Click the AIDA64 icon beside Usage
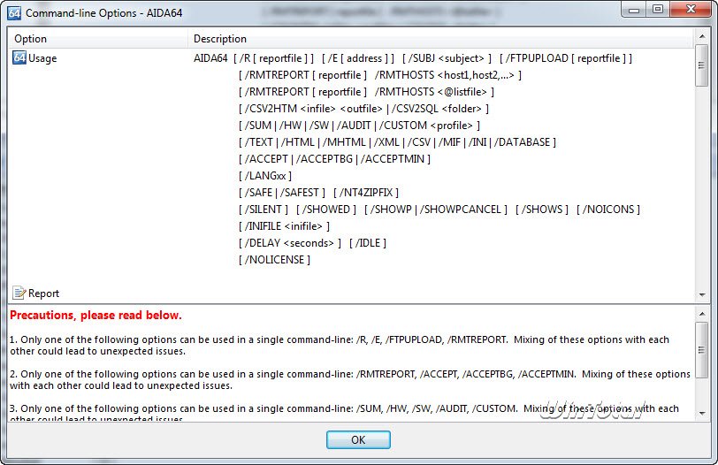Image resolution: width=718 pixels, height=465 pixels. pyautogui.click(x=19, y=58)
